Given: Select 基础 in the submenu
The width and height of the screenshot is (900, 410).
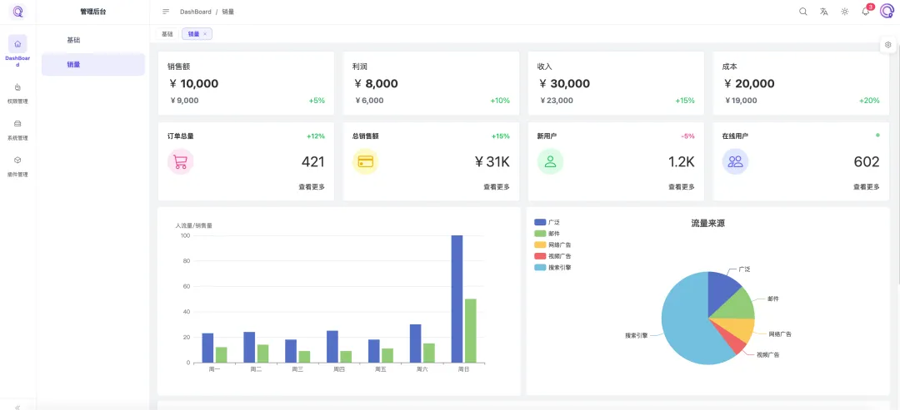Looking at the screenshot, I should pyautogui.click(x=93, y=40).
